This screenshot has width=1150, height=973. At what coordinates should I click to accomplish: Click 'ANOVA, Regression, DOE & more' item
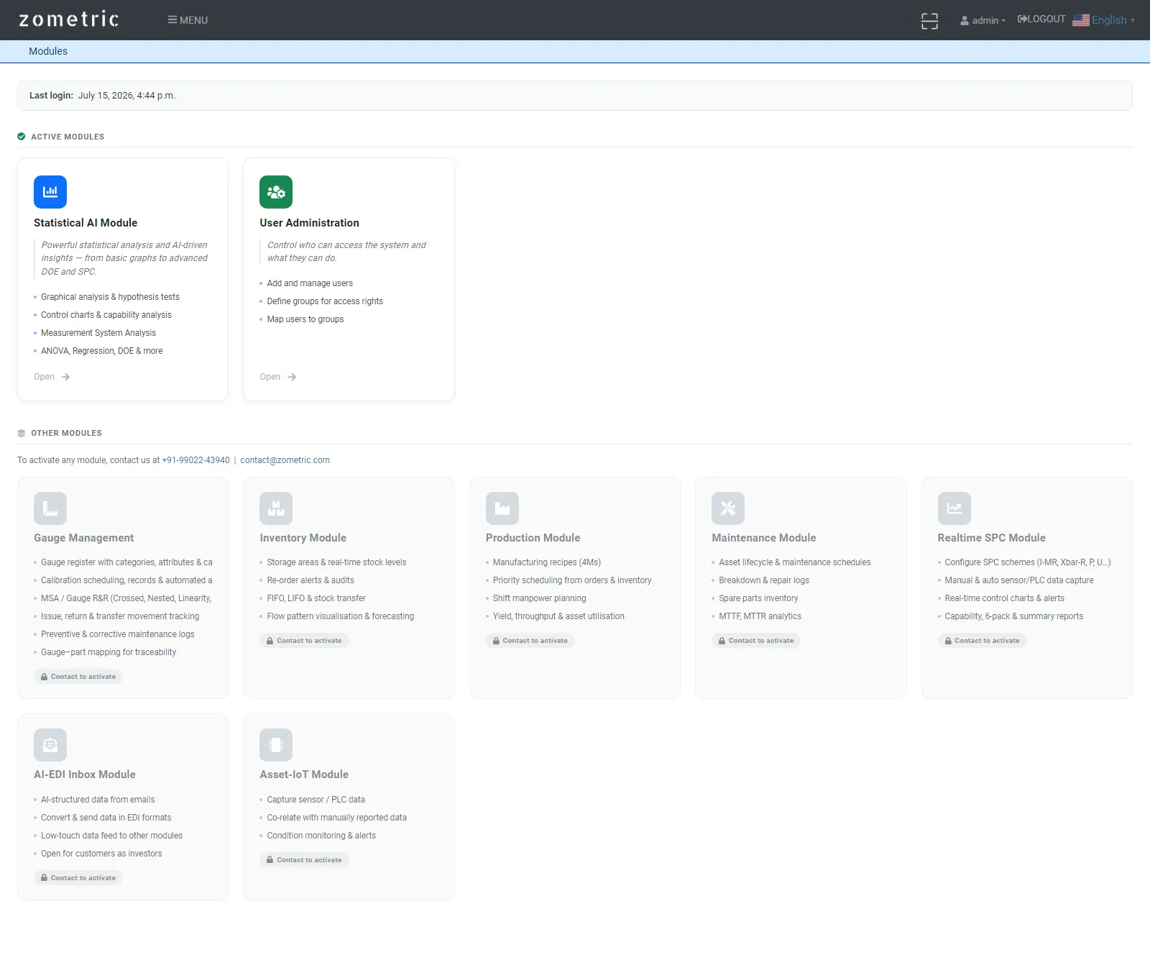101,351
